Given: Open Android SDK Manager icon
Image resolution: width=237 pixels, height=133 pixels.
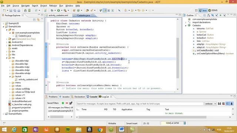Looking at the screenshot, I should [x=25, y=10].
